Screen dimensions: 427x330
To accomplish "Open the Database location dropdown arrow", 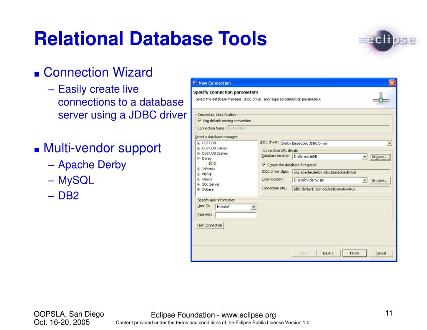I will tap(364, 157).
